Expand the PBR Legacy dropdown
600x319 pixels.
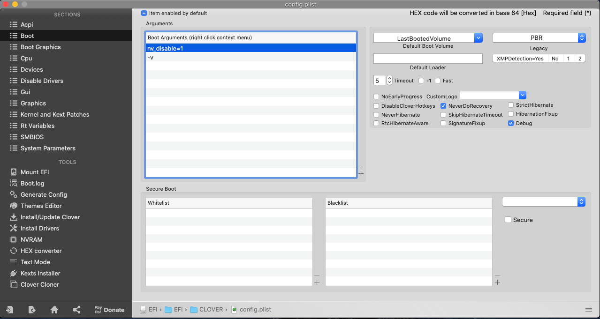click(x=581, y=38)
